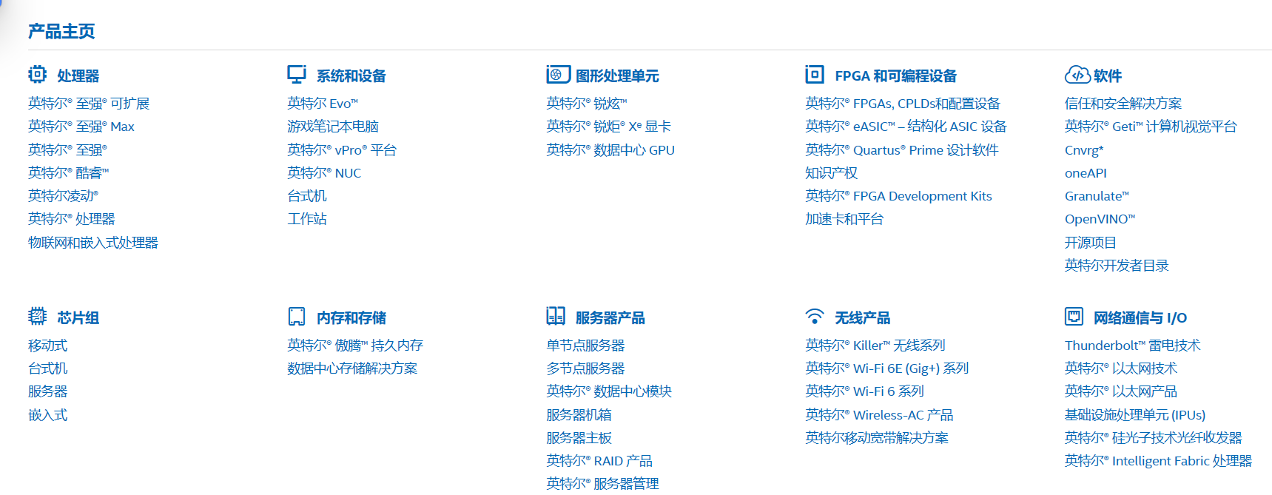Go to 英特尔® 至强® 可扩展
This screenshot has width=1272, height=495.
pyautogui.click(x=89, y=104)
